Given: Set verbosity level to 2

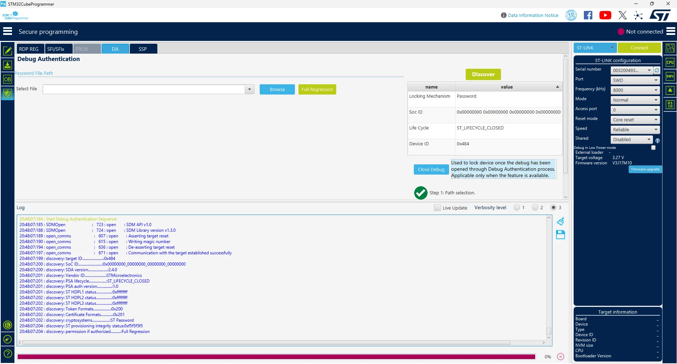Looking at the screenshot, I should [535, 207].
